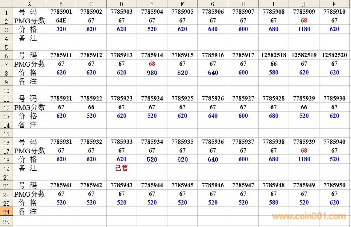Select serial number 7785933 cell
The height and width of the screenshot is (227, 351).
(x=122, y=142)
